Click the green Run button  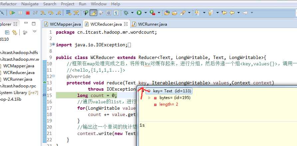pos(139,13)
